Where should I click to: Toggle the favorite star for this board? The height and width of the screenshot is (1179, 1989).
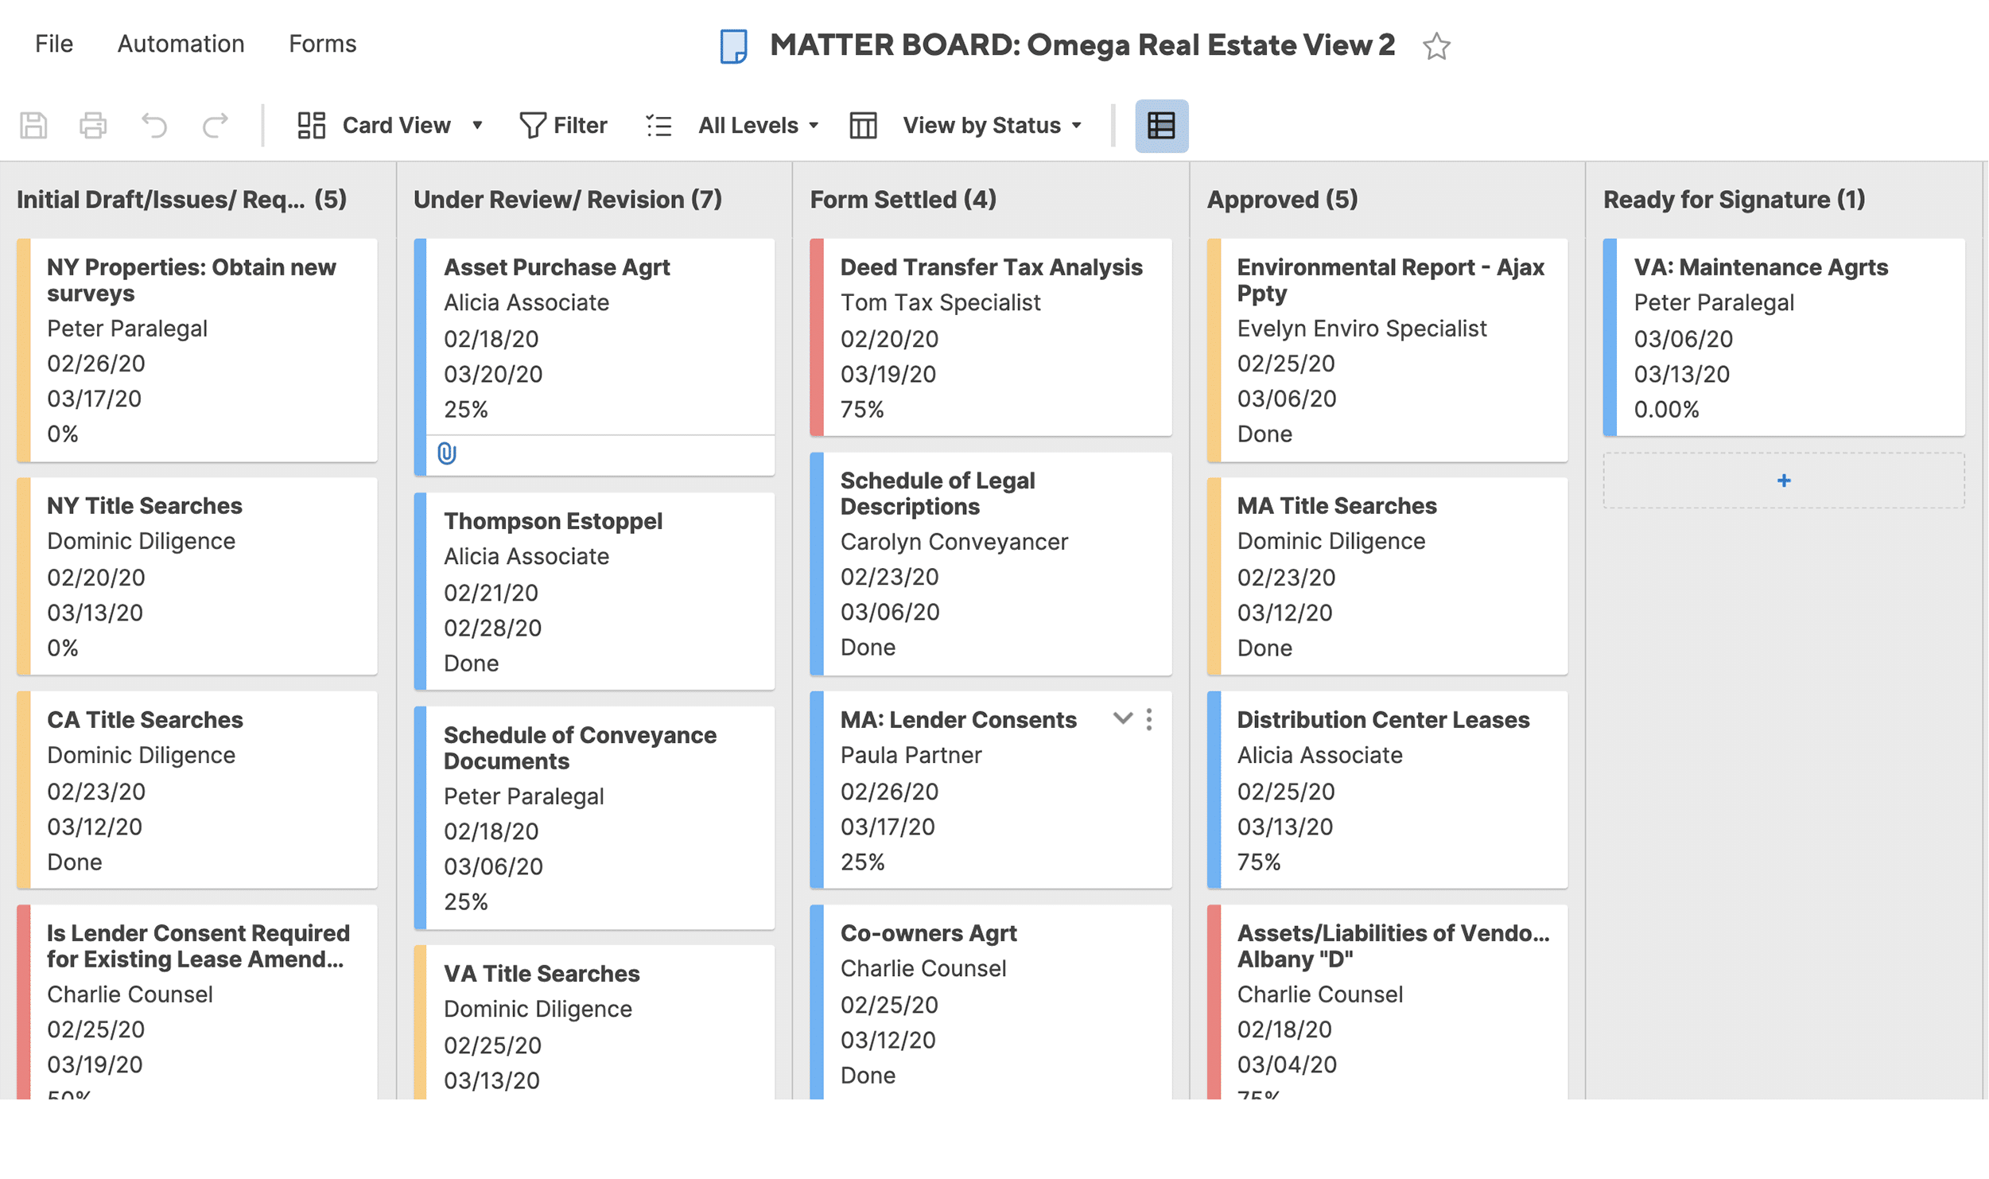pos(1436,47)
